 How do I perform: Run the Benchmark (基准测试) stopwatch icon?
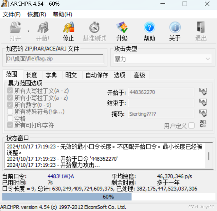coord(94,27)
